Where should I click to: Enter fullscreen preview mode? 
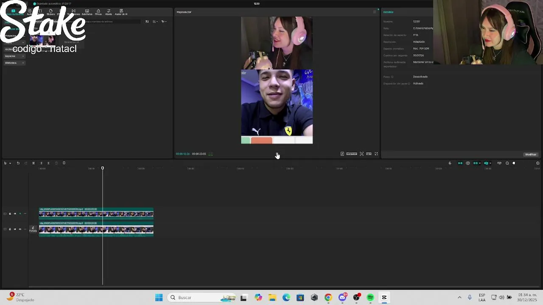click(x=376, y=154)
